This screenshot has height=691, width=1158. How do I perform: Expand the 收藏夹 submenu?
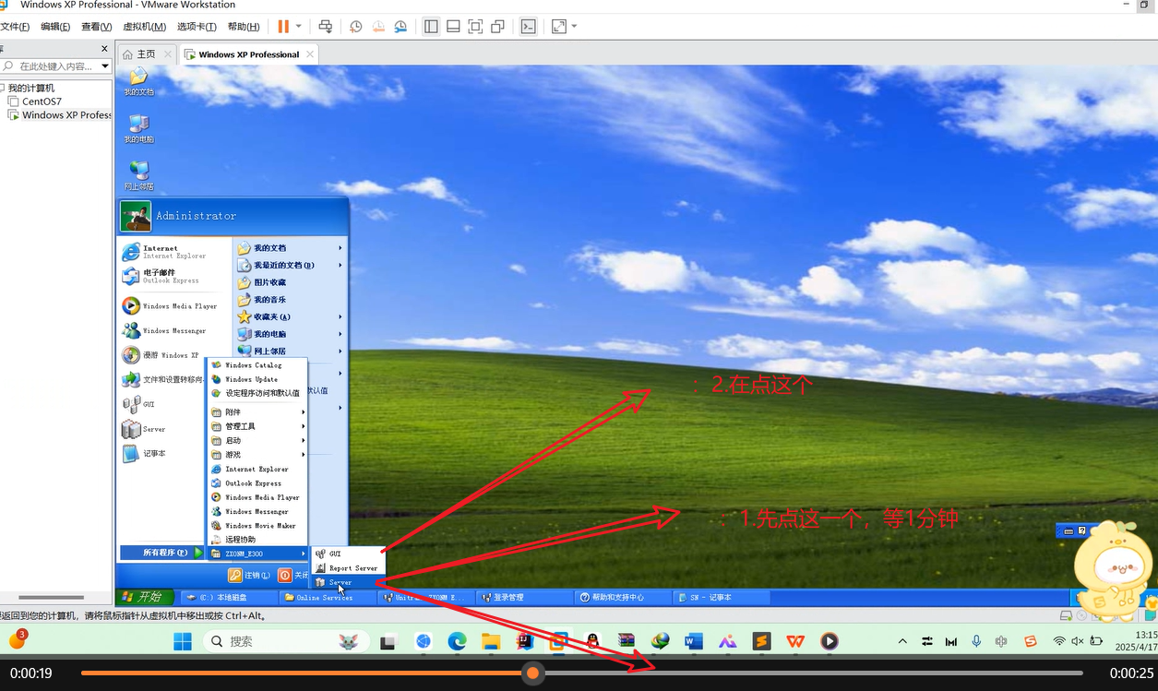290,316
